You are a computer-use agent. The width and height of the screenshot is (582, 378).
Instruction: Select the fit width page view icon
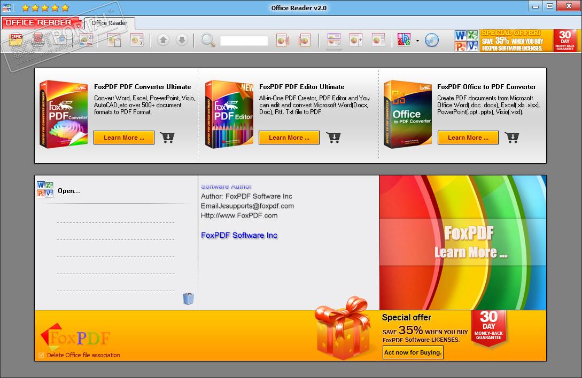click(355, 39)
